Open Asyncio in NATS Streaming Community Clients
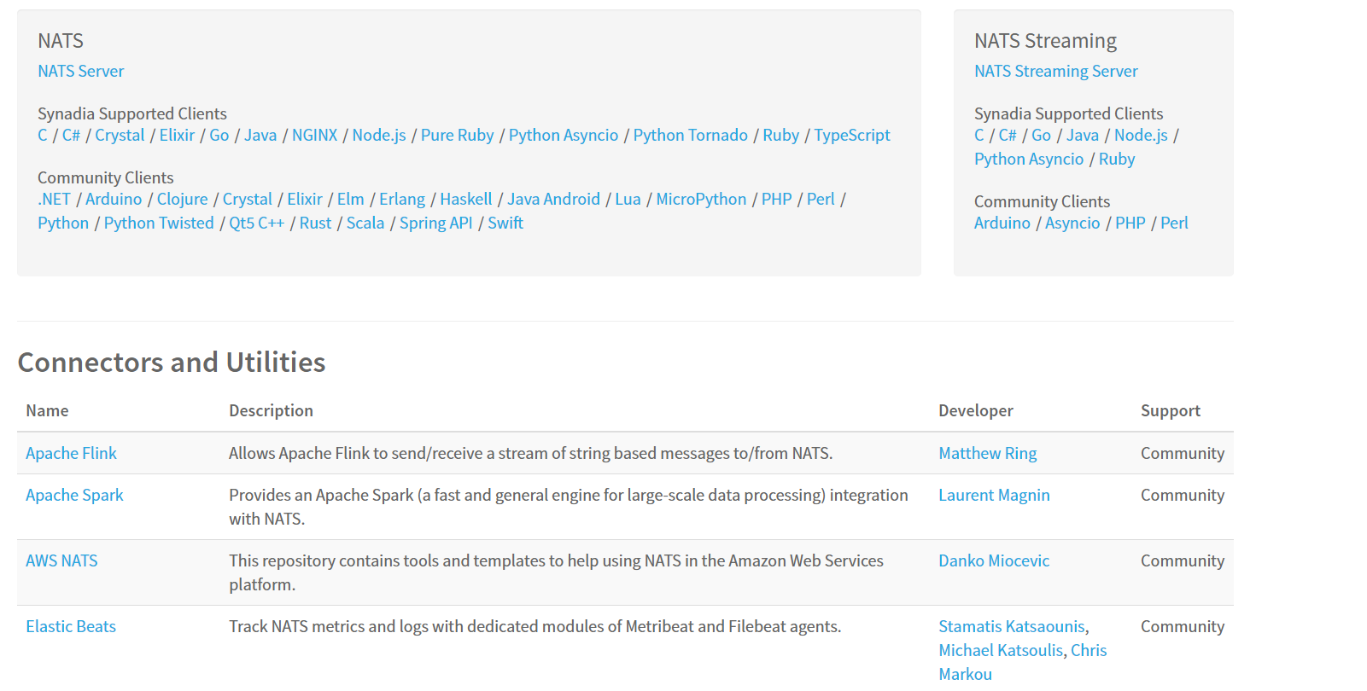The height and width of the screenshot is (691, 1367). (1072, 224)
